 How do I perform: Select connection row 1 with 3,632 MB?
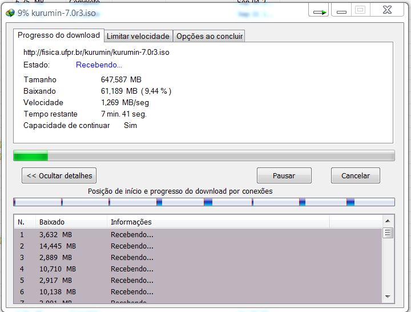(198, 235)
